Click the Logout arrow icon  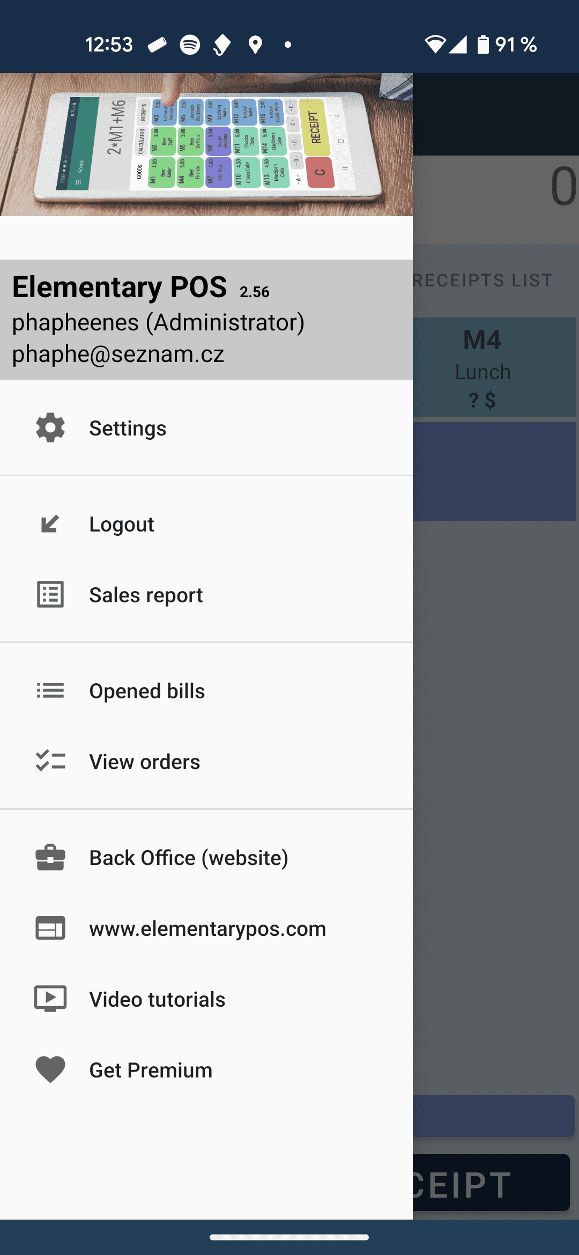(49, 524)
